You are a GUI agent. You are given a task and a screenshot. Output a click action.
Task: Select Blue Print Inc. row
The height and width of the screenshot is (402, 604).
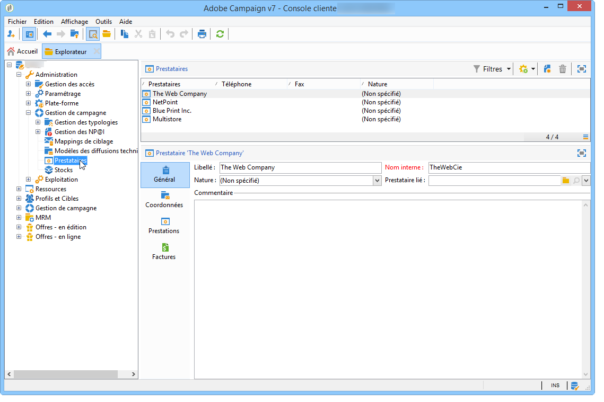[365, 111]
